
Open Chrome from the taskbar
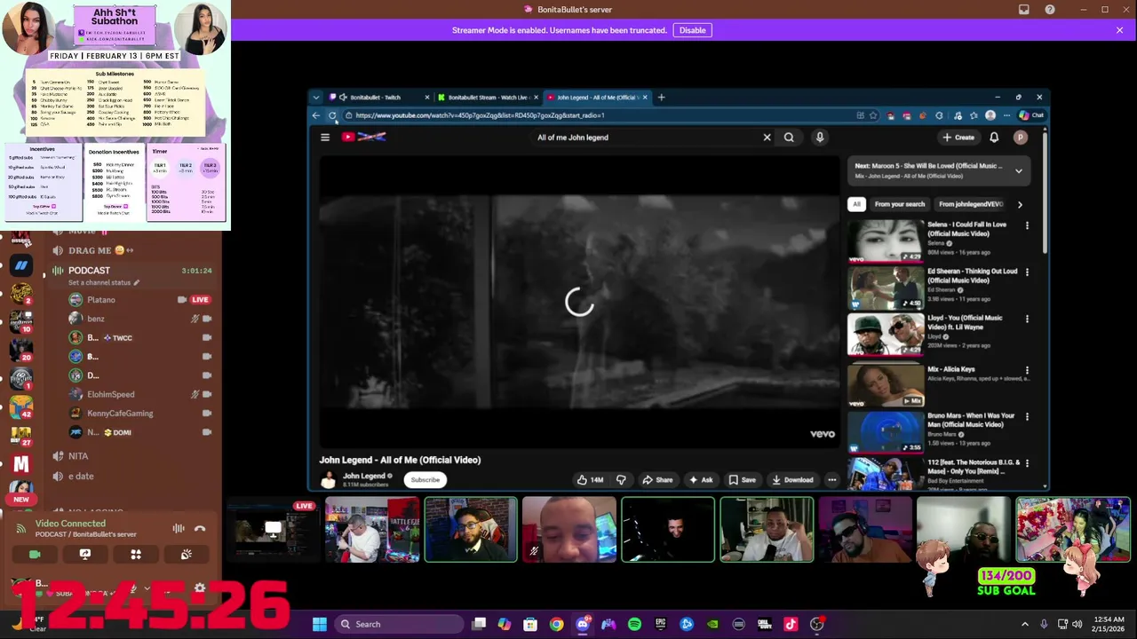(556, 624)
